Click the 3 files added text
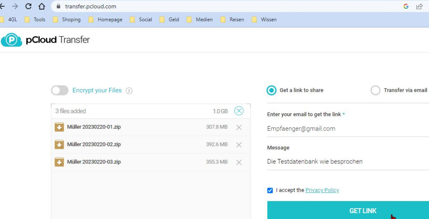This screenshot has height=219, width=429. pyautogui.click(x=70, y=111)
